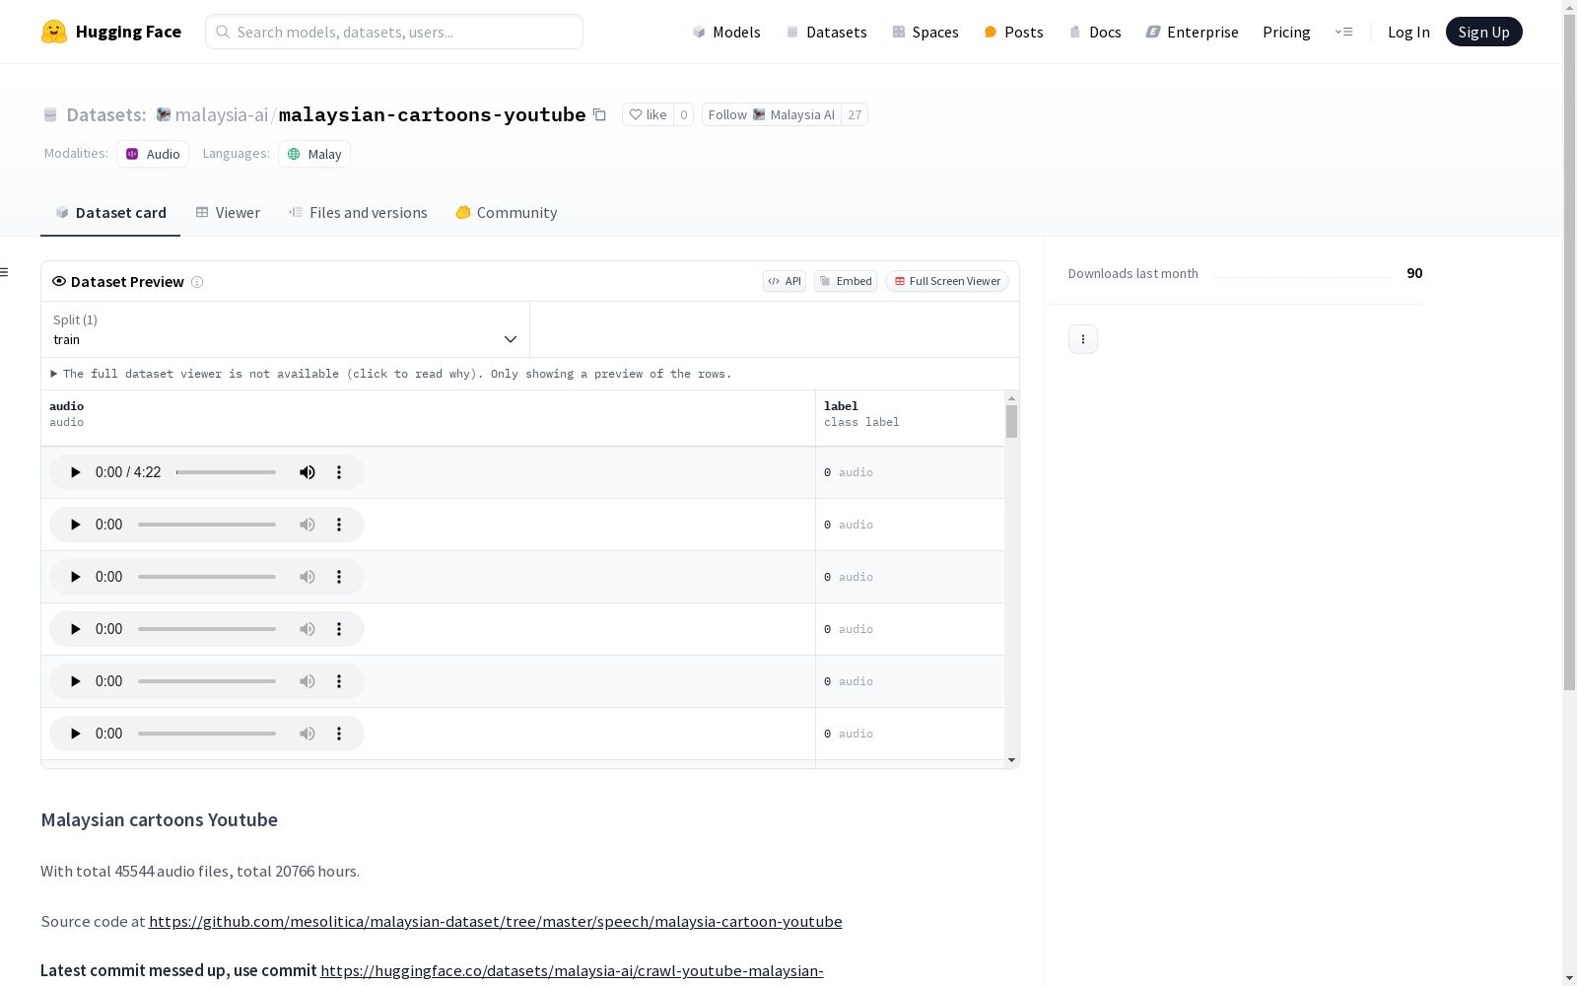This screenshot has height=986, width=1577.
Task: Click the Hugging Face logo
Action: (x=111, y=32)
